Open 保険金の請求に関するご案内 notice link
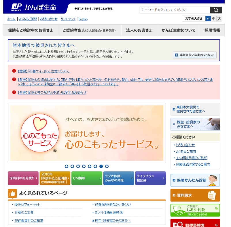The image size is (231, 227). click(x=115, y=82)
